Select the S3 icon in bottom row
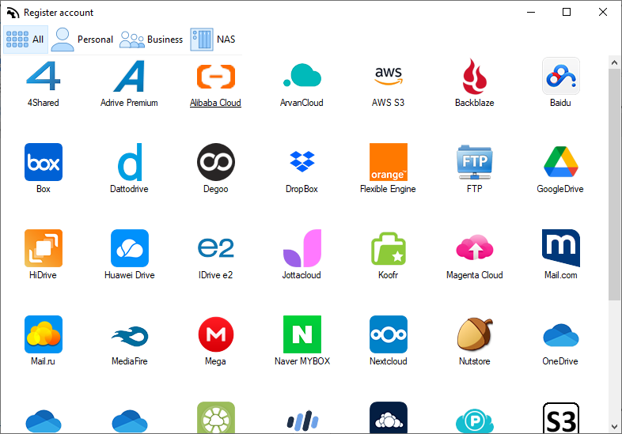The height and width of the screenshot is (434, 622). 560,417
